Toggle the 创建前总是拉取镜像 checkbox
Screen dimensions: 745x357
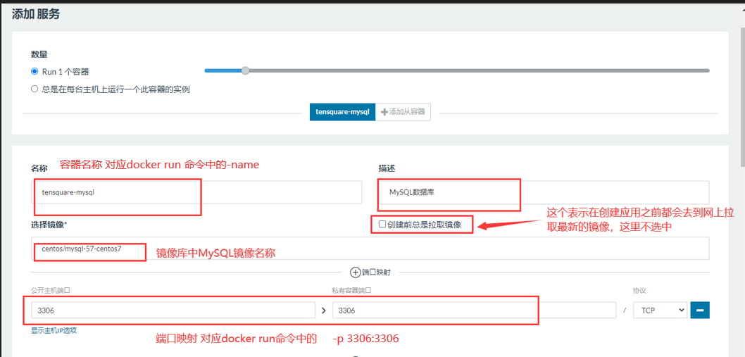382,225
